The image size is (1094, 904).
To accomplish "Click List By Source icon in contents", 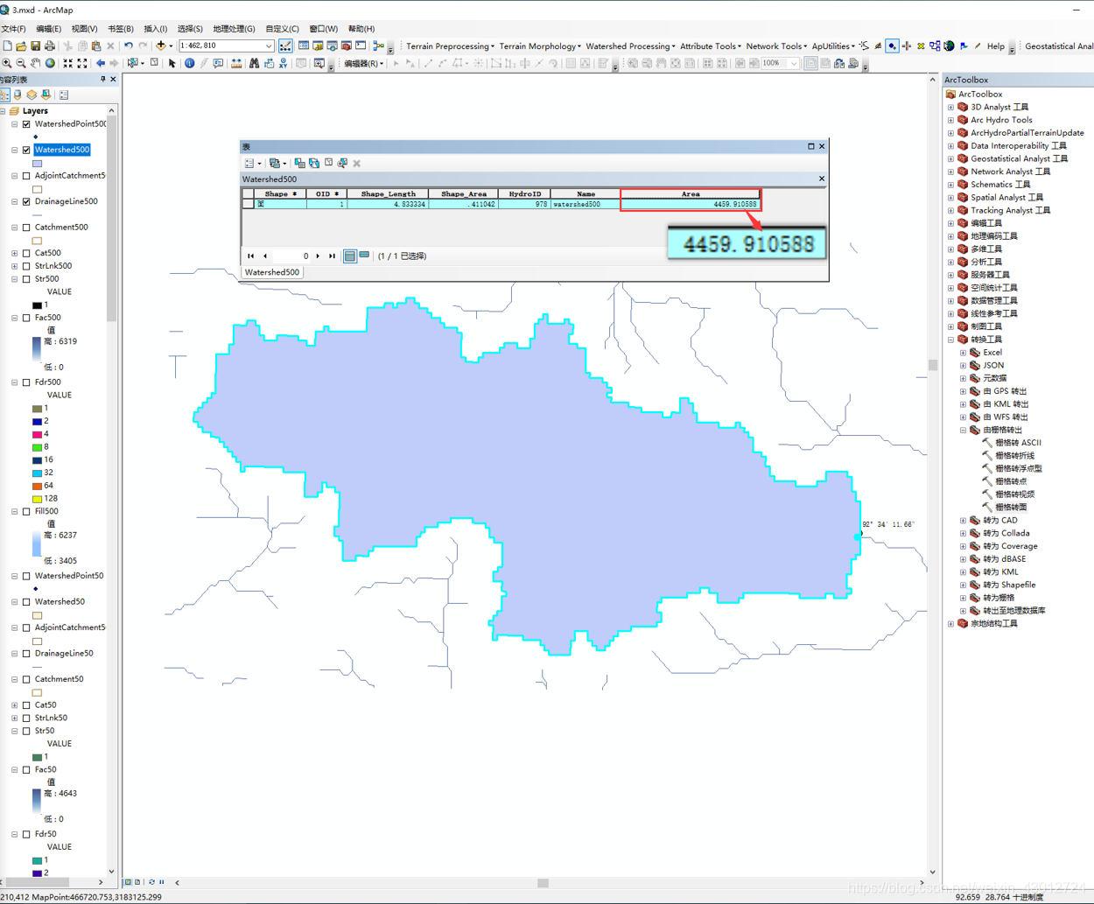I will click(18, 95).
